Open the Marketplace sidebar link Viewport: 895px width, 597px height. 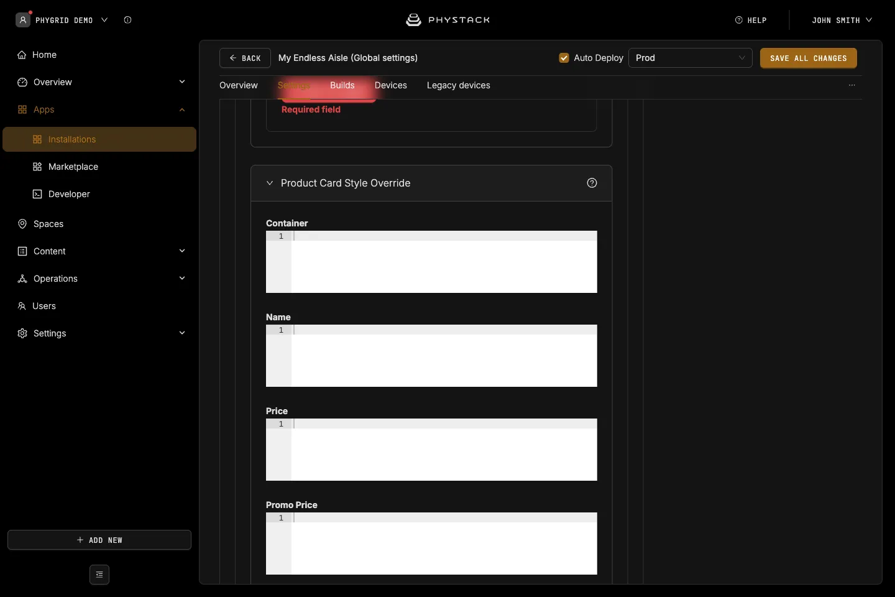pos(73,167)
